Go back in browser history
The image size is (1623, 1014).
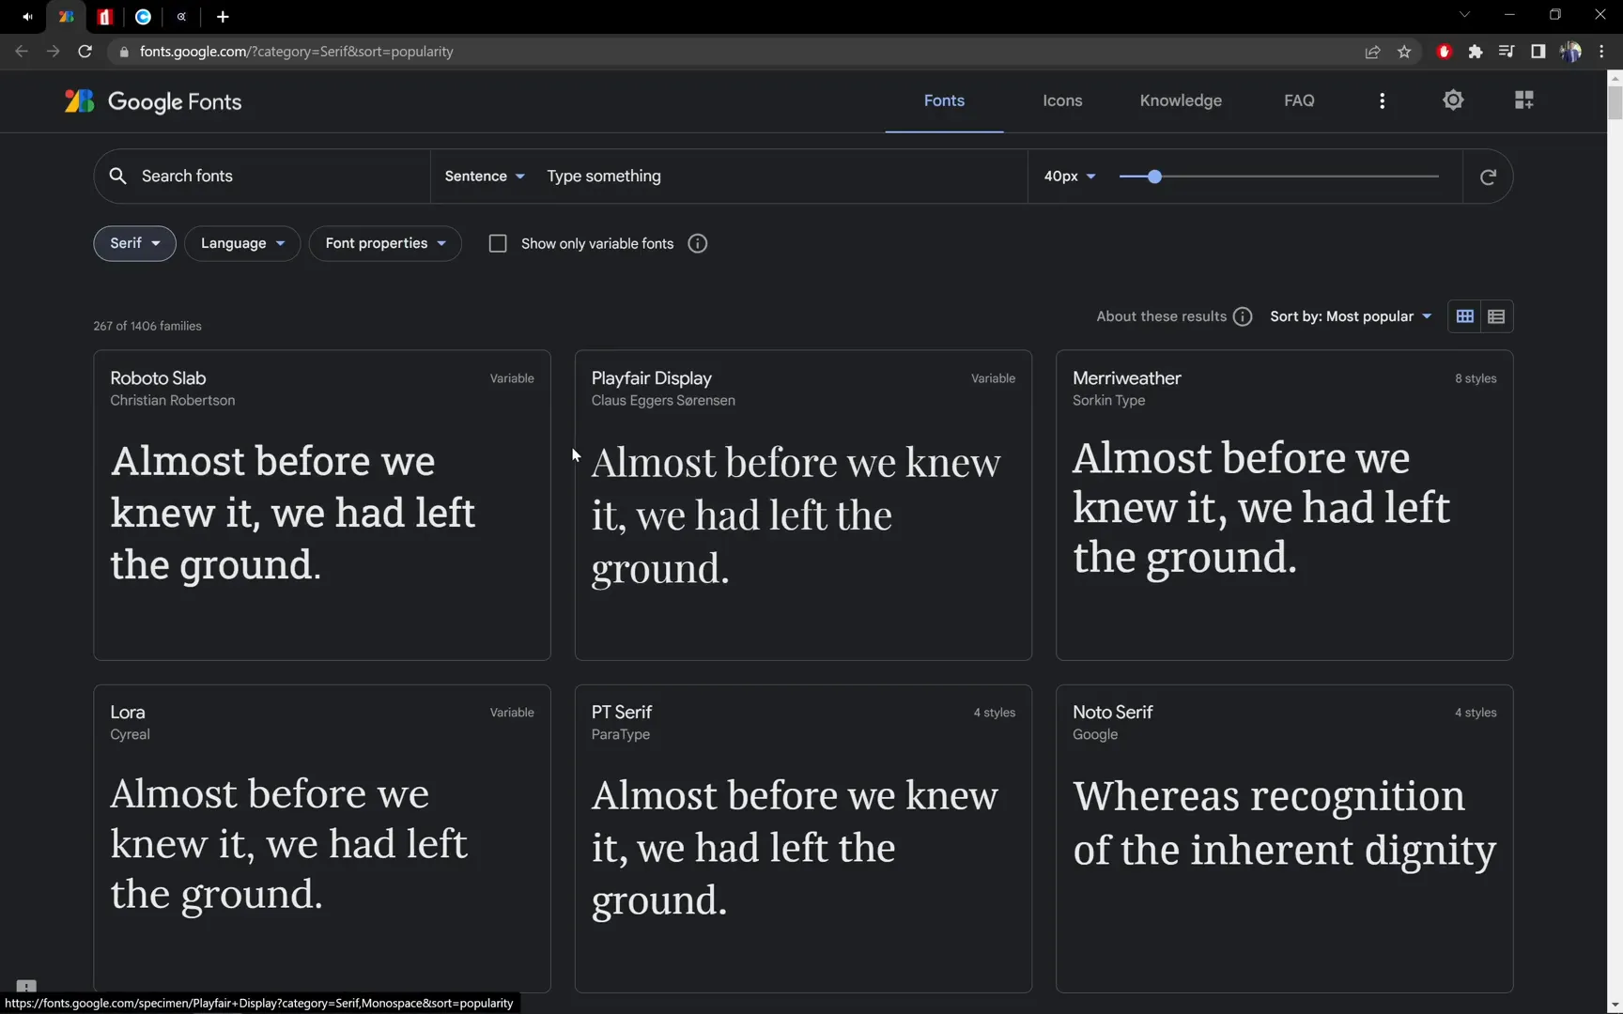click(x=22, y=52)
